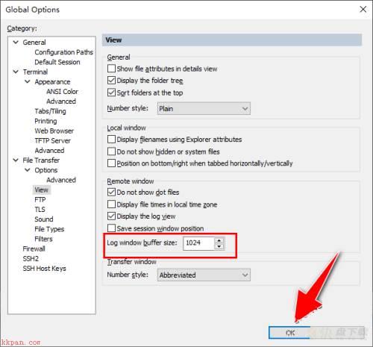Collapse the File Transfer category node

click(16, 160)
